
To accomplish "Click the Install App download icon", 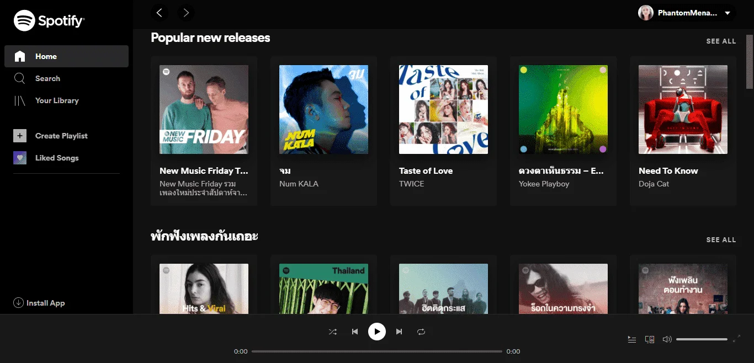I will [18, 303].
